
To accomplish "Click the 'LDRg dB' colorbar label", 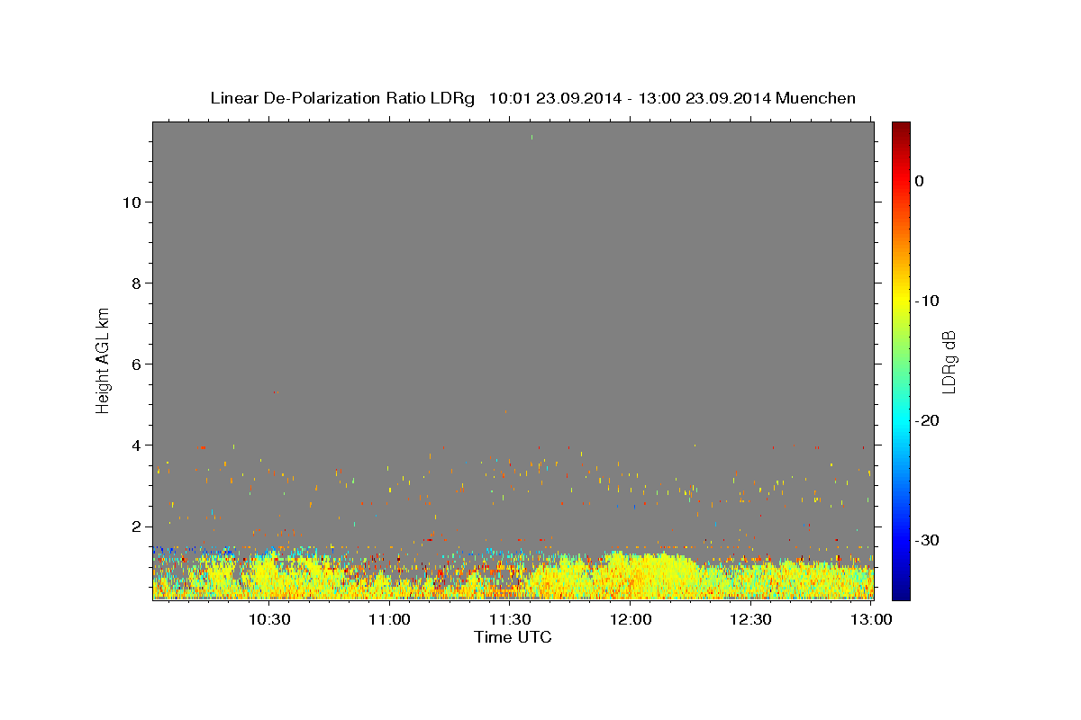I will coord(949,362).
